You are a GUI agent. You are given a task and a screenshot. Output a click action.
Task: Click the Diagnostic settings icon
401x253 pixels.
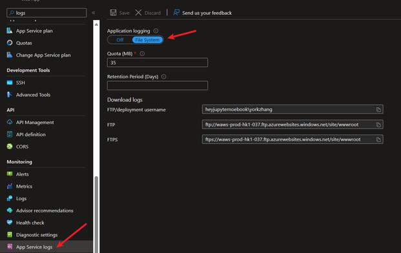(10, 234)
